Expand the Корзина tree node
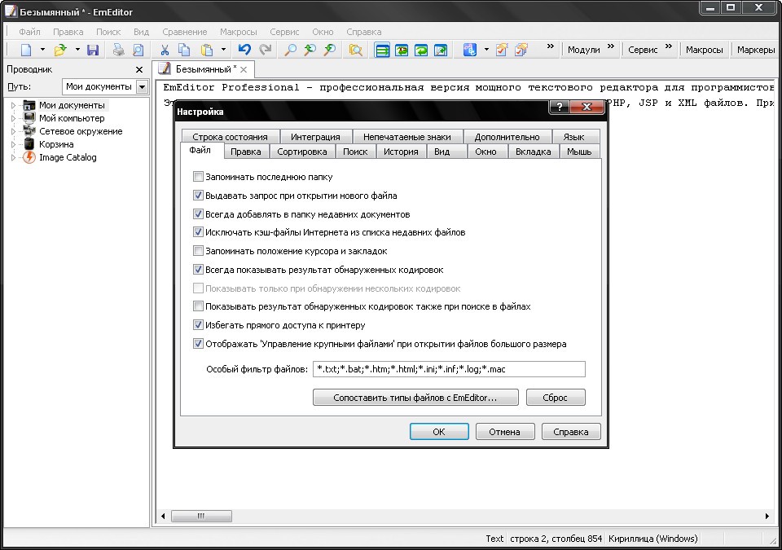This screenshot has width=782, height=550. tap(14, 144)
